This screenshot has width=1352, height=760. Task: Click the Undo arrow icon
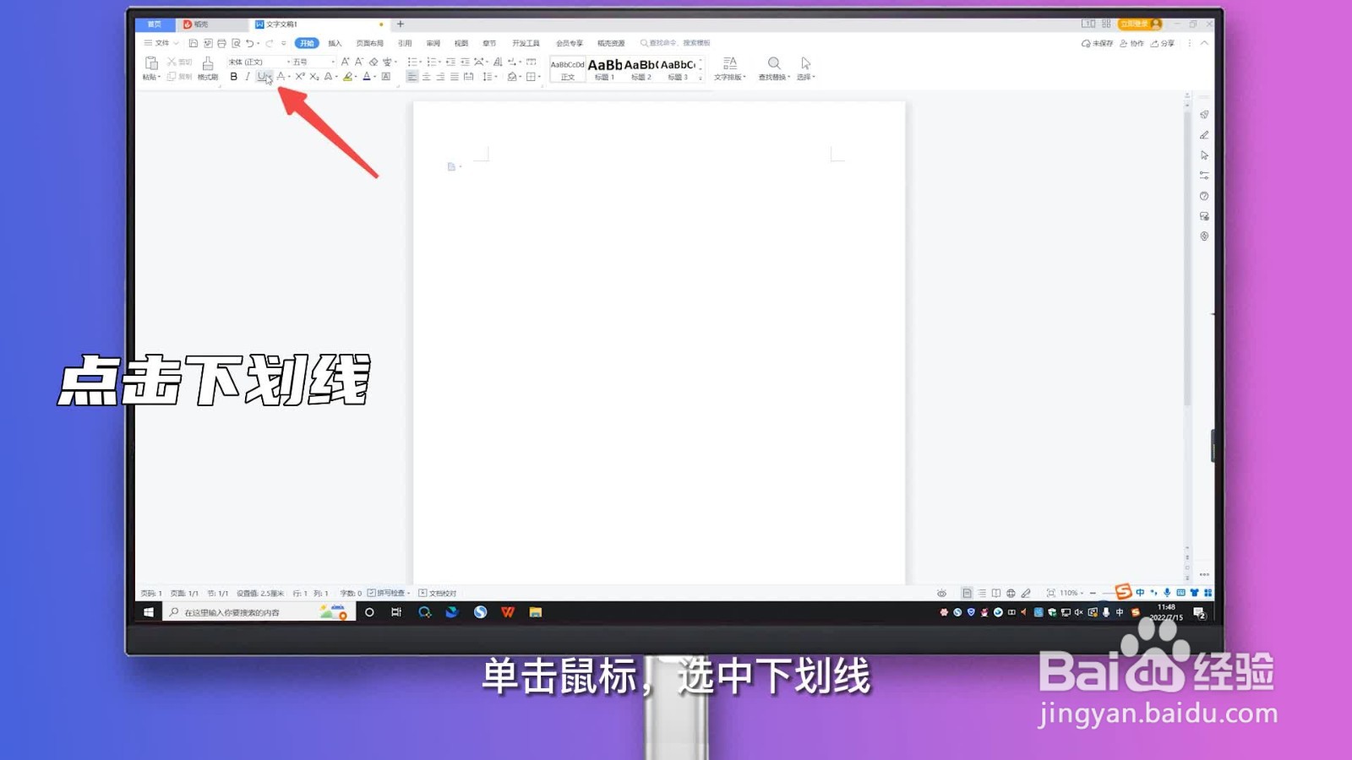pyautogui.click(x=250, y=43)
